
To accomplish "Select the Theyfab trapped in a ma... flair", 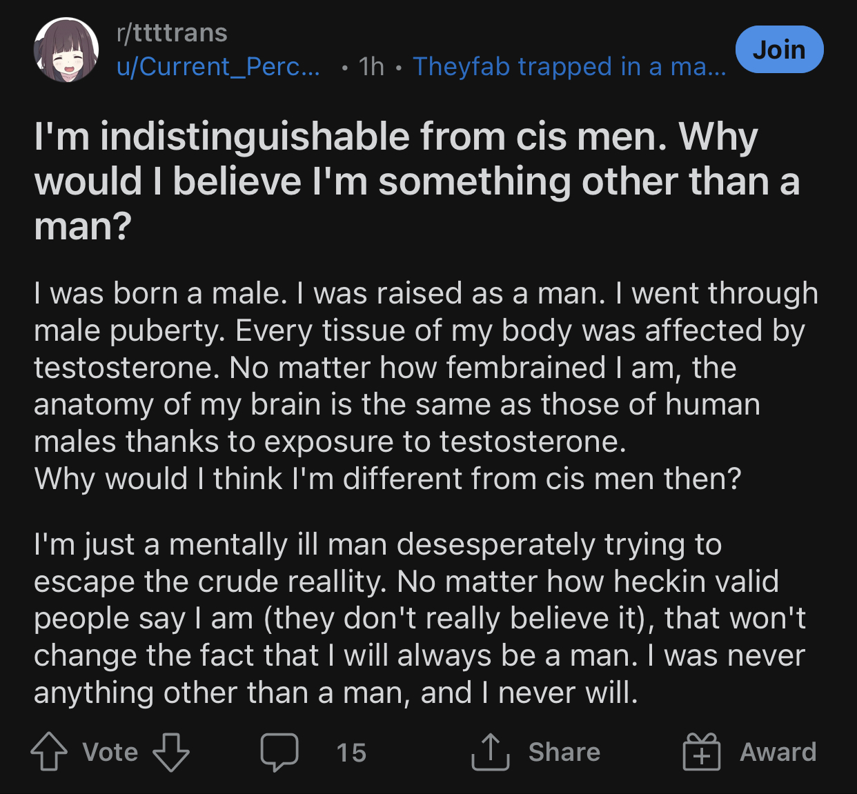I will [x=569, y=66].
